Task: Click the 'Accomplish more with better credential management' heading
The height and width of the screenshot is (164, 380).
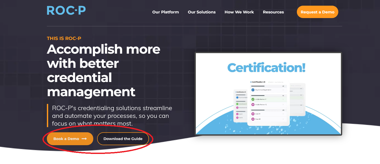Action: pos(104,70)
